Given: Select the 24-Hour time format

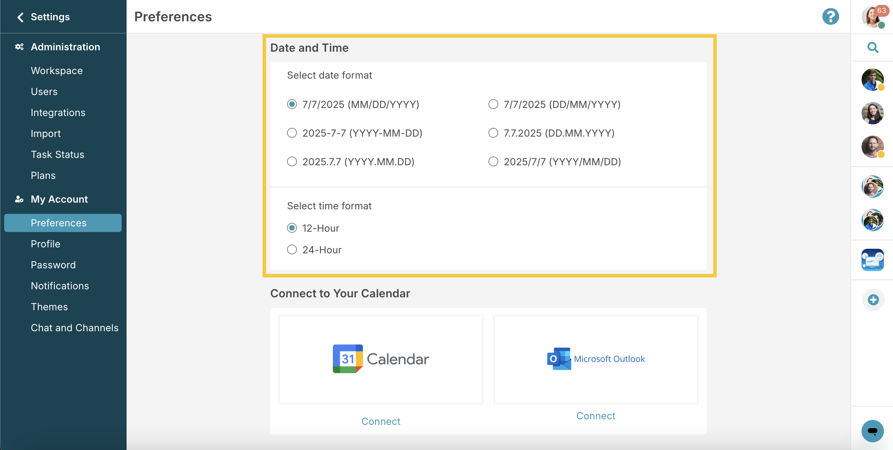Looking at the screenshot, I should coord(292,249).
